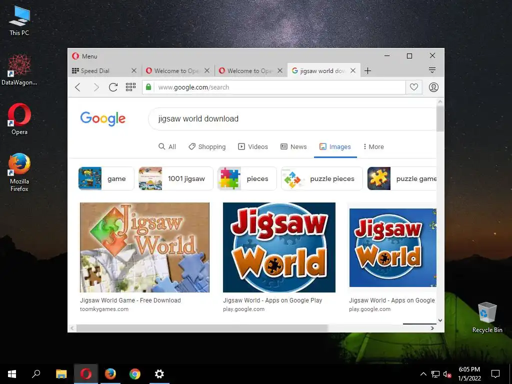Close the first Welcome to Opera tab
This screenshot has height=384, width=512.
tap(207, 70)
